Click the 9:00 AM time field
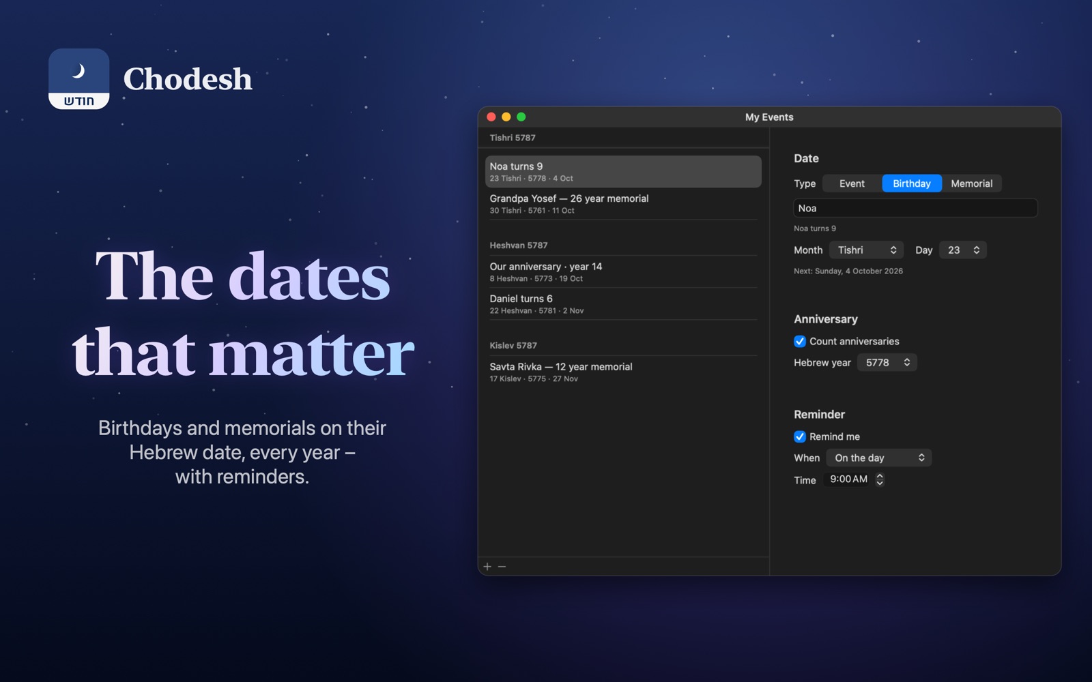 click(848, 479)
